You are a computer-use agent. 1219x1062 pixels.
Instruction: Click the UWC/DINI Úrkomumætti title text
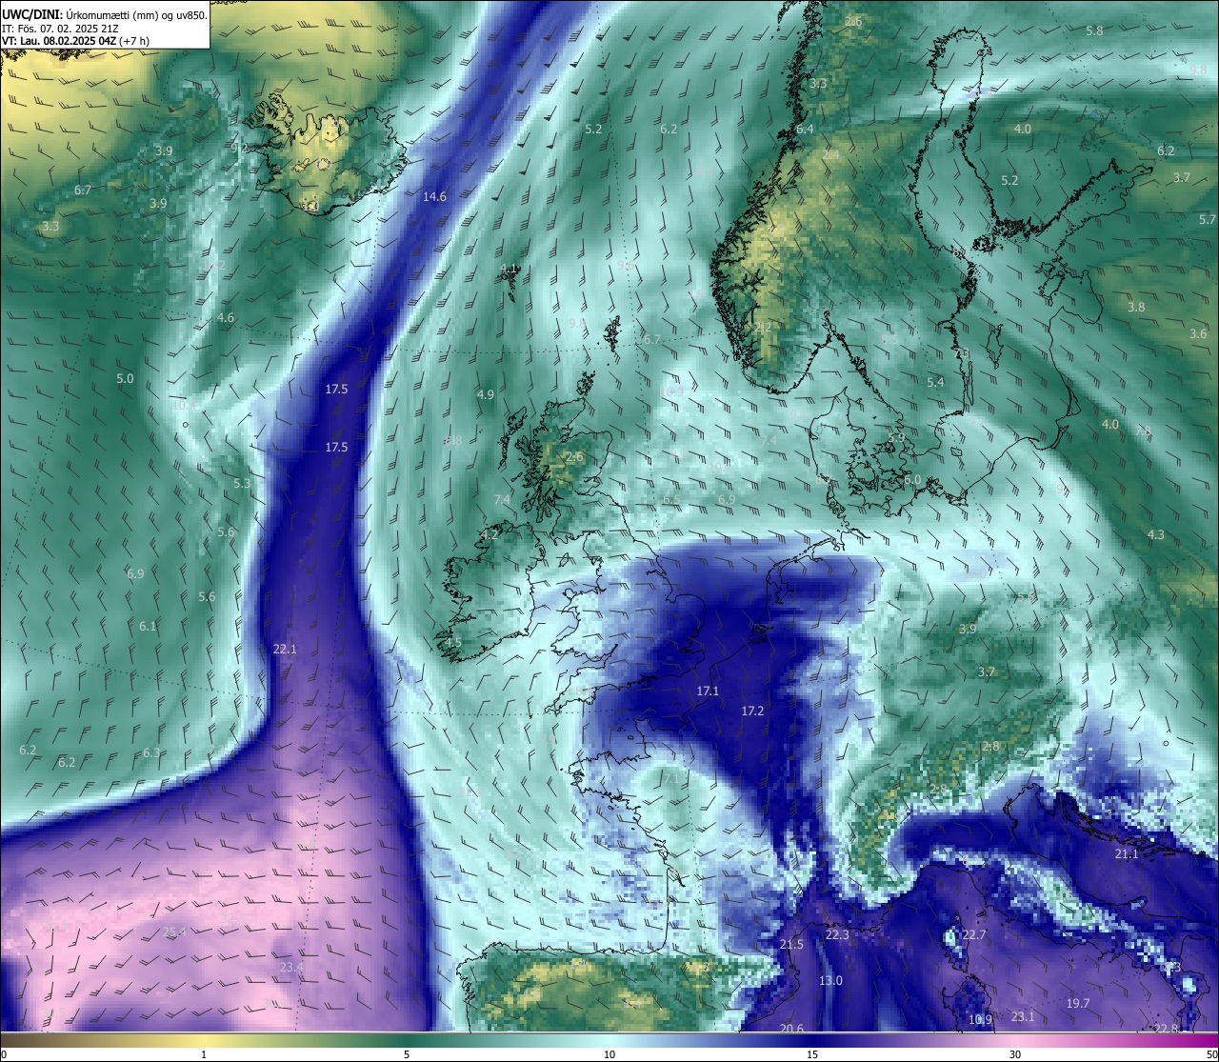pyautogui.click(x=105, y=14)
